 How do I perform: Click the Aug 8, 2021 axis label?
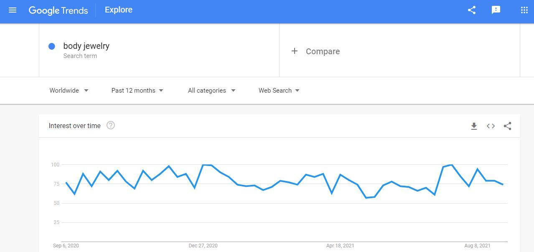click(x=477, y=246)
